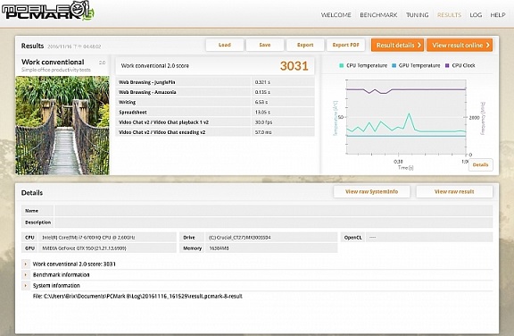The width and height of the screenshot is (514, 336).
Task: Select Video Chat playback 1 v2 row
Action: [215, 122]
